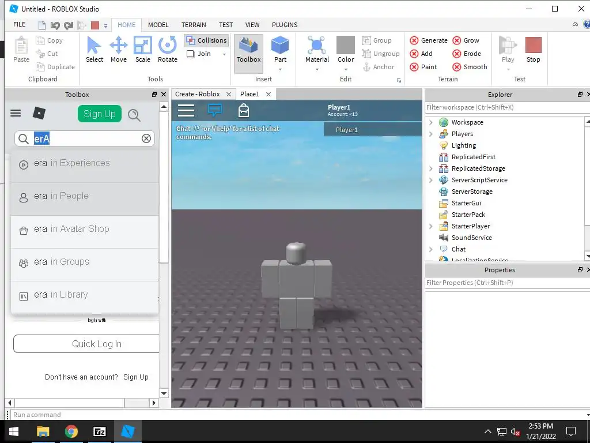
Task: Expand the Workspace tree node
Action: pos(431,122)
